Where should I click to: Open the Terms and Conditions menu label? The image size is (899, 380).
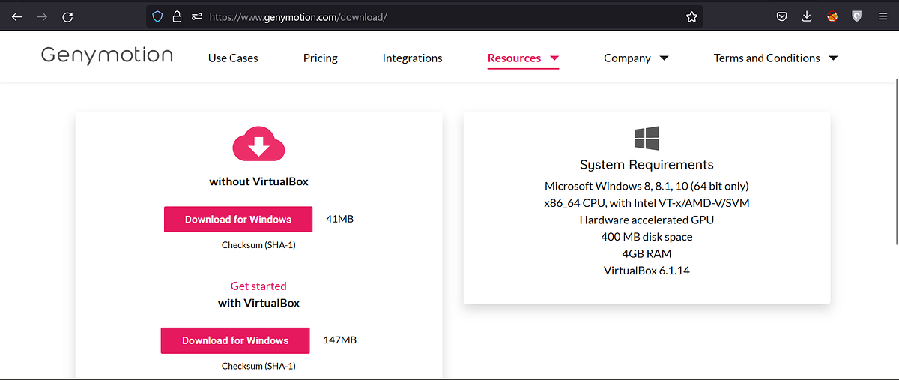tap(766, 58)
